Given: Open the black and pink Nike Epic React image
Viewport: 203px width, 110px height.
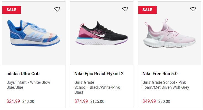Looking at the screenshot, I should click(x=102, y=33).
